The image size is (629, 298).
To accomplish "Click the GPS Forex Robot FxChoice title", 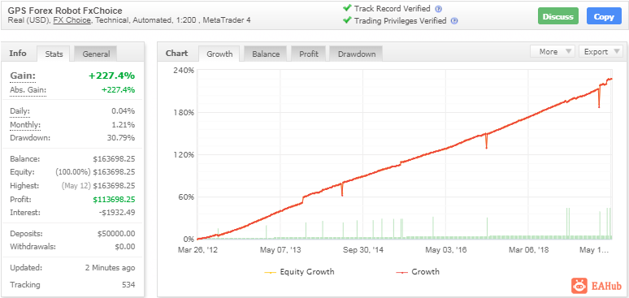I will (65, 11).
